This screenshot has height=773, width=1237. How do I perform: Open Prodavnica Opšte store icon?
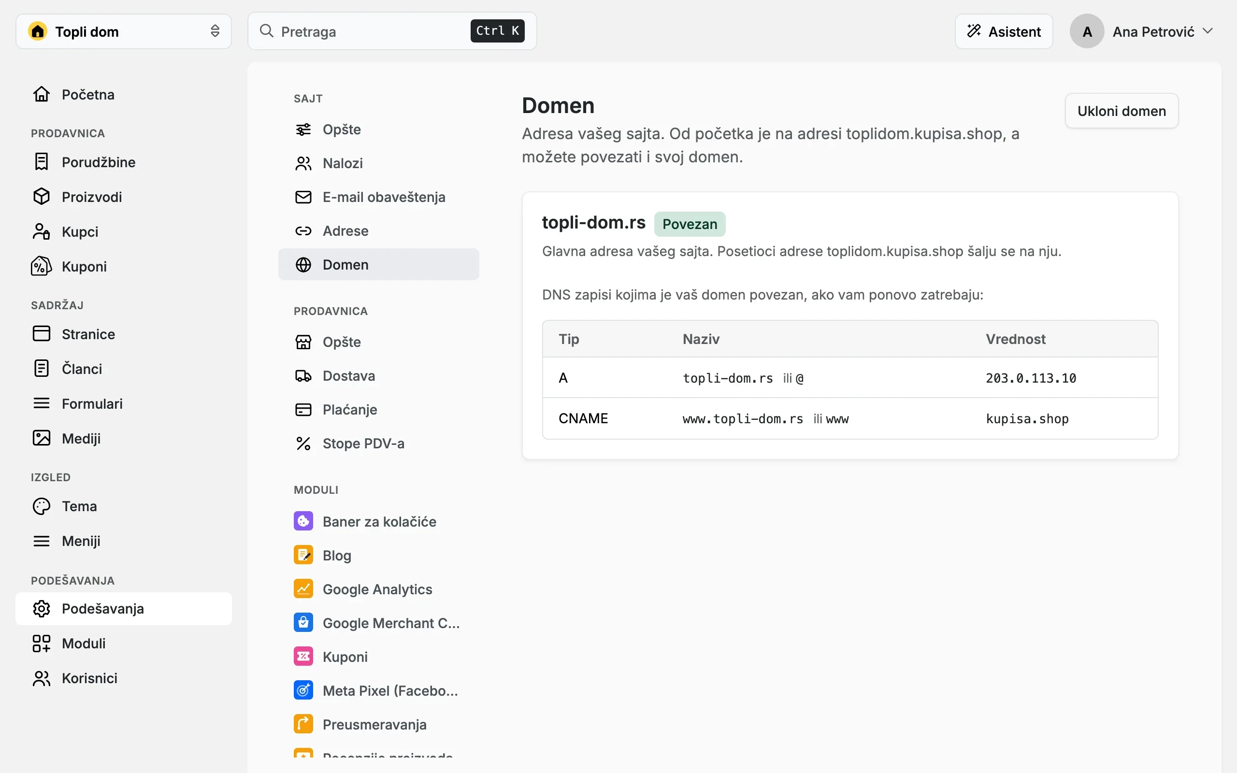(303, 342)
